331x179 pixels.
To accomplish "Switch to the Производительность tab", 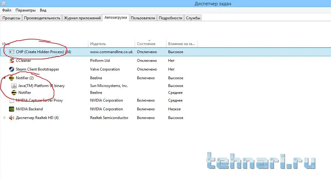I will tap(42, 18).
